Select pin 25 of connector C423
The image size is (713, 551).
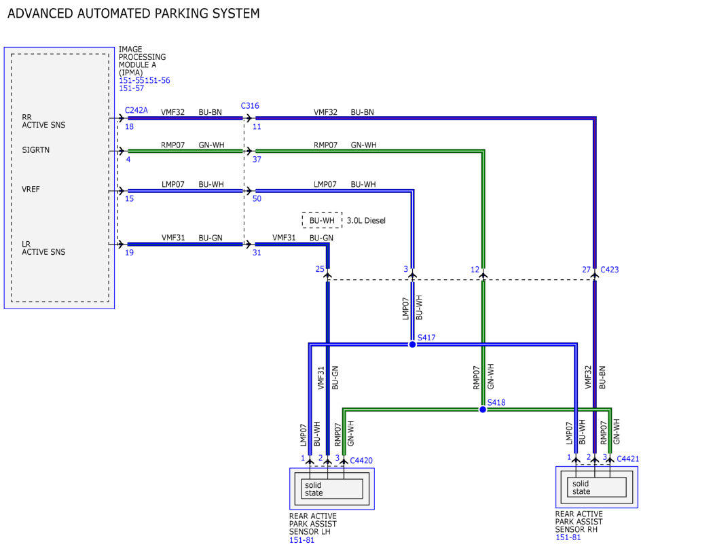320,269
